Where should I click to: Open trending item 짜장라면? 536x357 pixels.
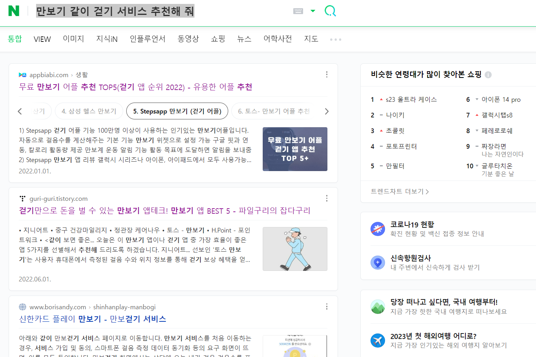[x=494, y=146]
